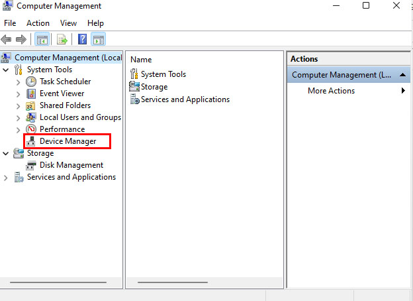Viewport: 413px width, 301px height.
Task: Click the Forward arrow toolbar icon
Action: pos(21,40)
